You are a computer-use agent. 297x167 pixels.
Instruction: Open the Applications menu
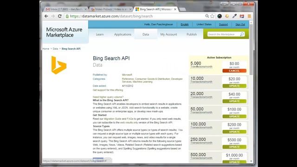(x=123, y=34)
